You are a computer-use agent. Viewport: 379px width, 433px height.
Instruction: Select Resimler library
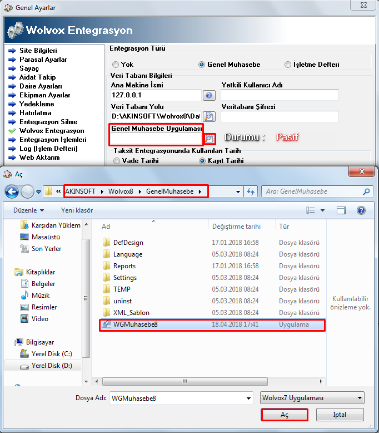point(38,307)
